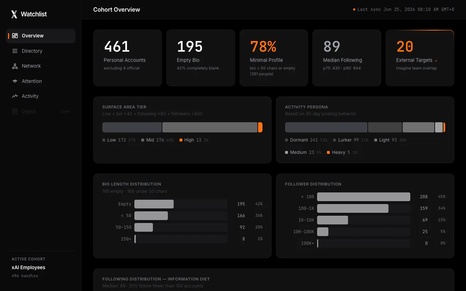Click the arrow icon beside External Targets
This screenshot has width=466, height=291.
point(436,61)
